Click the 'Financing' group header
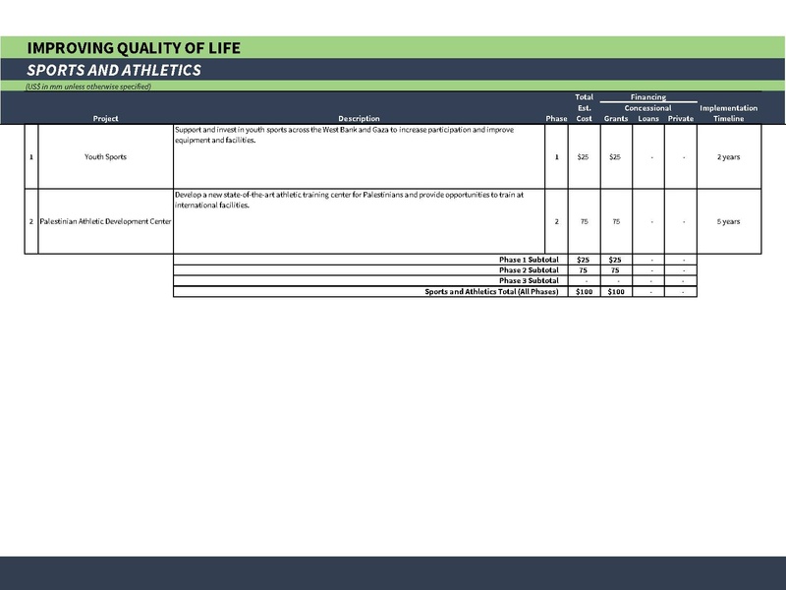Image resolution: width=786 pixels, height=590 pixels. 648,97
